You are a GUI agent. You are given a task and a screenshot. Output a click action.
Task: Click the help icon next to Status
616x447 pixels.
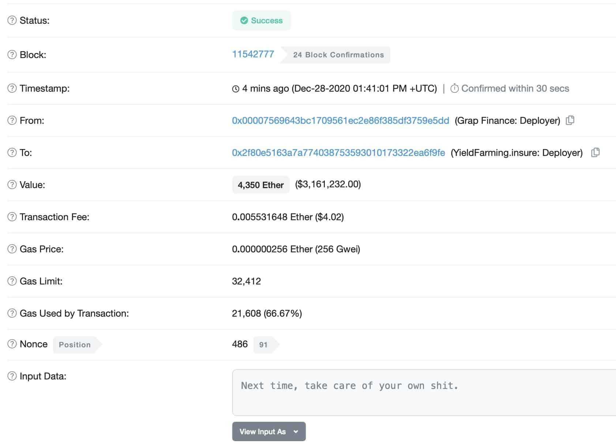pyautogui.click(x=12, y=21)
